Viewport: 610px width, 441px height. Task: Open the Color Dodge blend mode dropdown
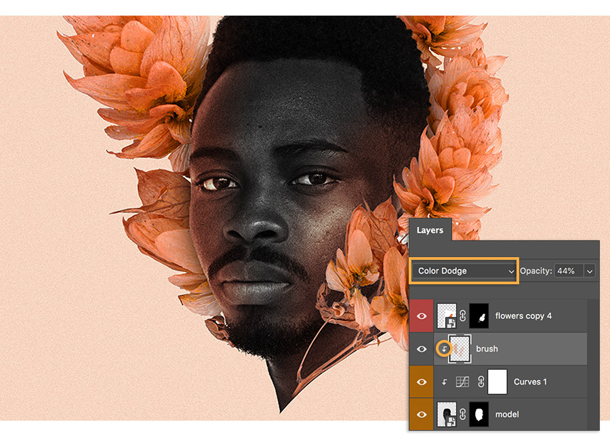[464, 271]
